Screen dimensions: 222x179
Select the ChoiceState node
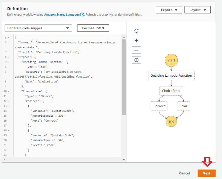(x=171, y=91)
